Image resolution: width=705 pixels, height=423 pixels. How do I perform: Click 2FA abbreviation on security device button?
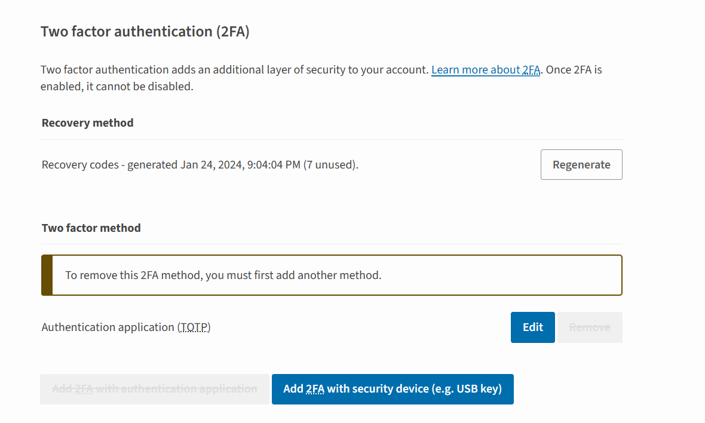[315, 389]
